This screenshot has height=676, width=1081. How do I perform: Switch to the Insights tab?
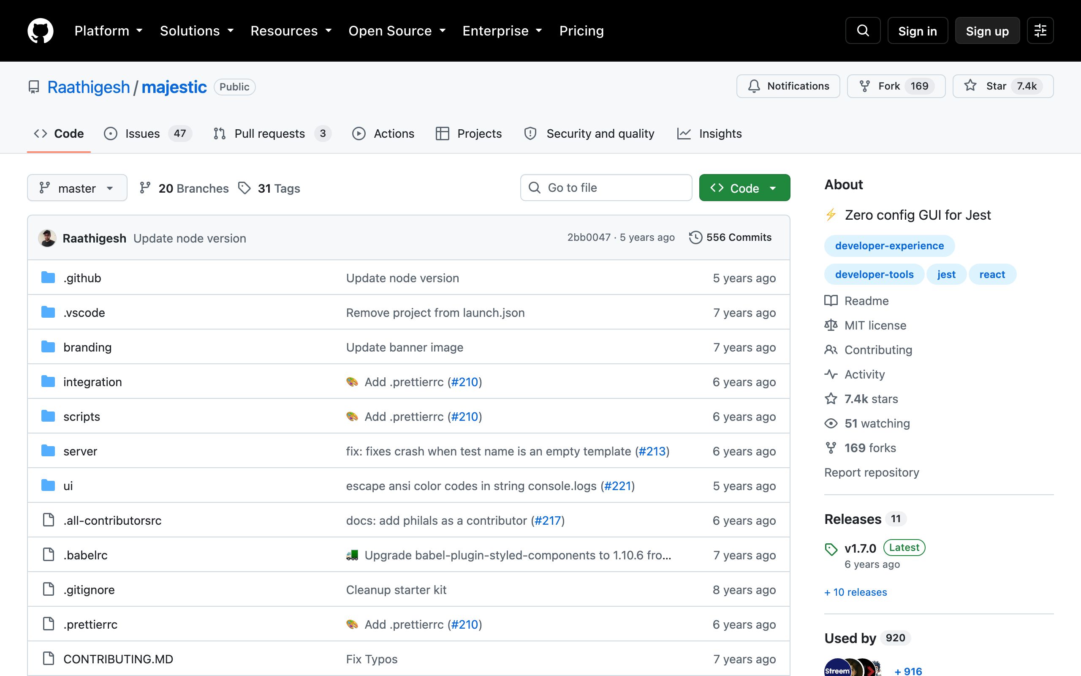click(709, 134)
